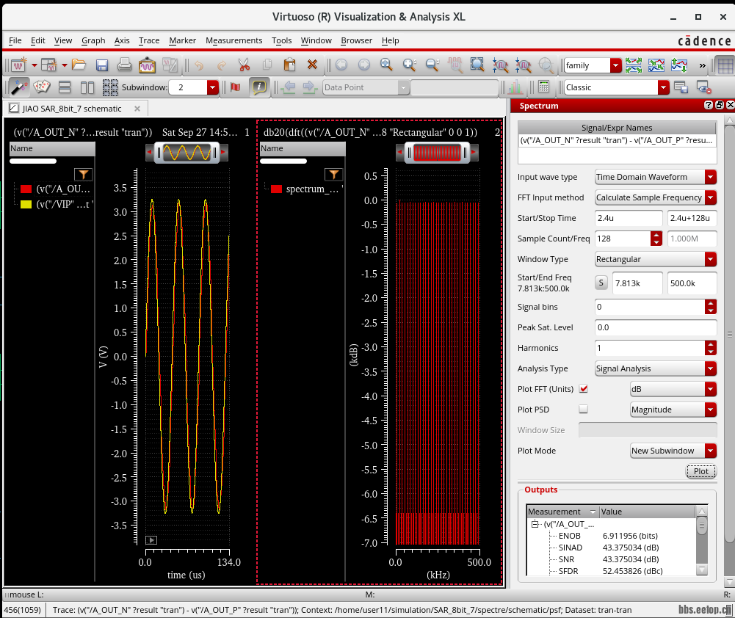The width and height of the screenshot is (735, 618).
Task: Click filter funnel in spectrum subwindow legend
Action: pyautogui.click(x=334, y=174)
